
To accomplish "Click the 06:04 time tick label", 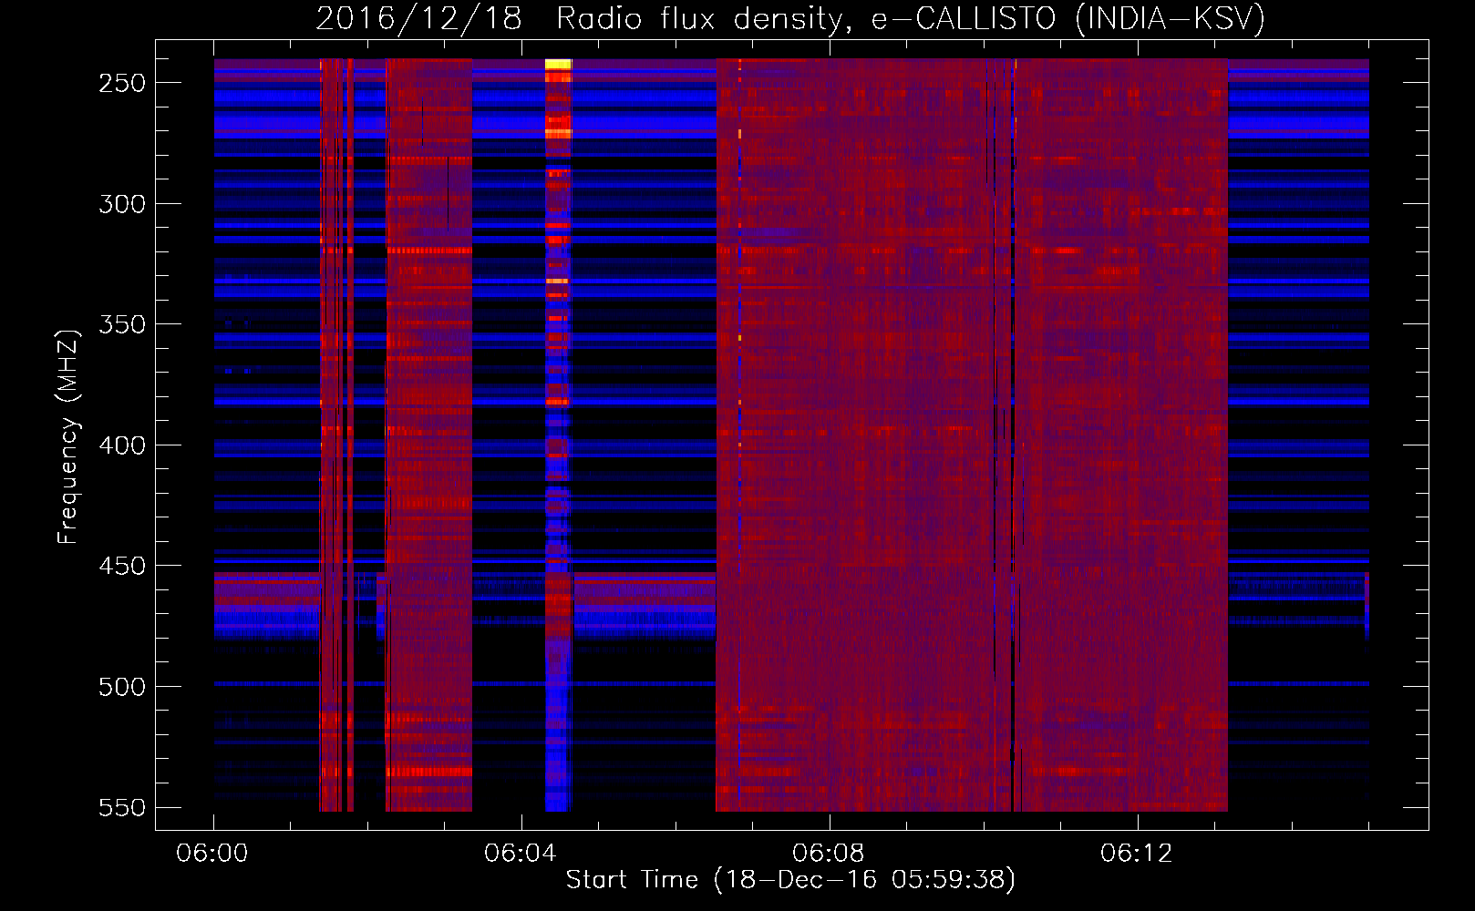I will (x=521, y=854).
